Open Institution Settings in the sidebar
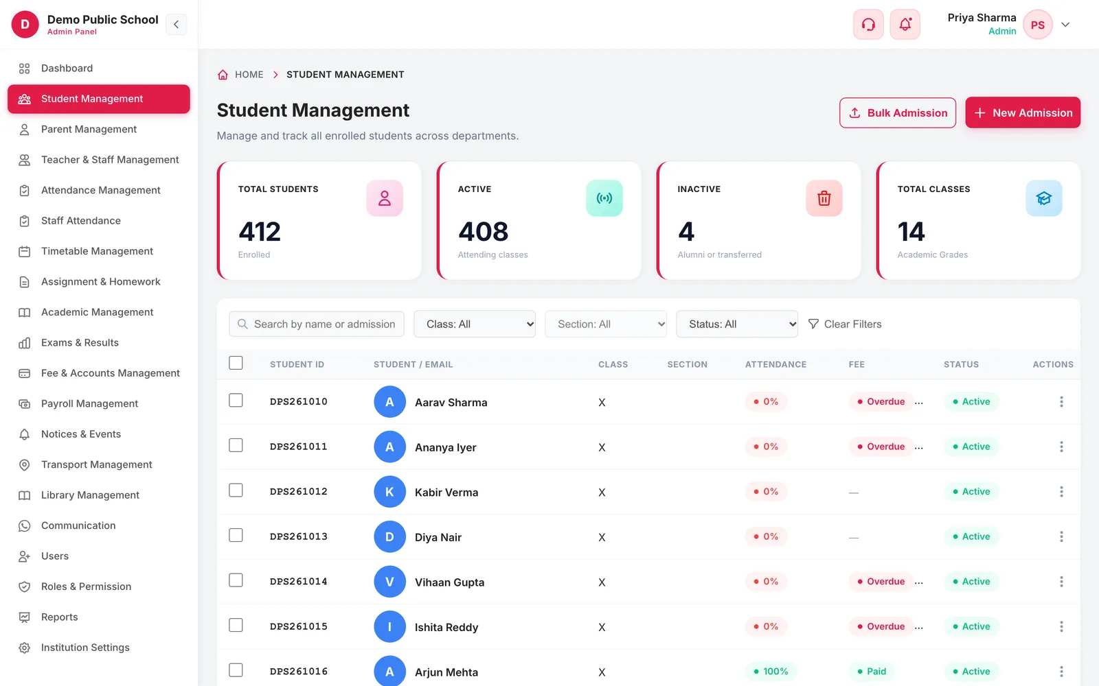Screen dimensions: 1099x686 [99, 648]
